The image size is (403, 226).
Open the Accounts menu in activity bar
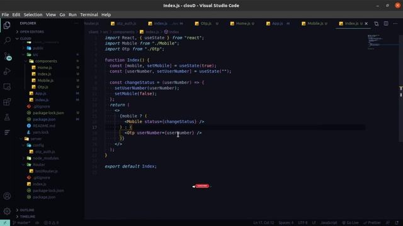pos(7,196)
